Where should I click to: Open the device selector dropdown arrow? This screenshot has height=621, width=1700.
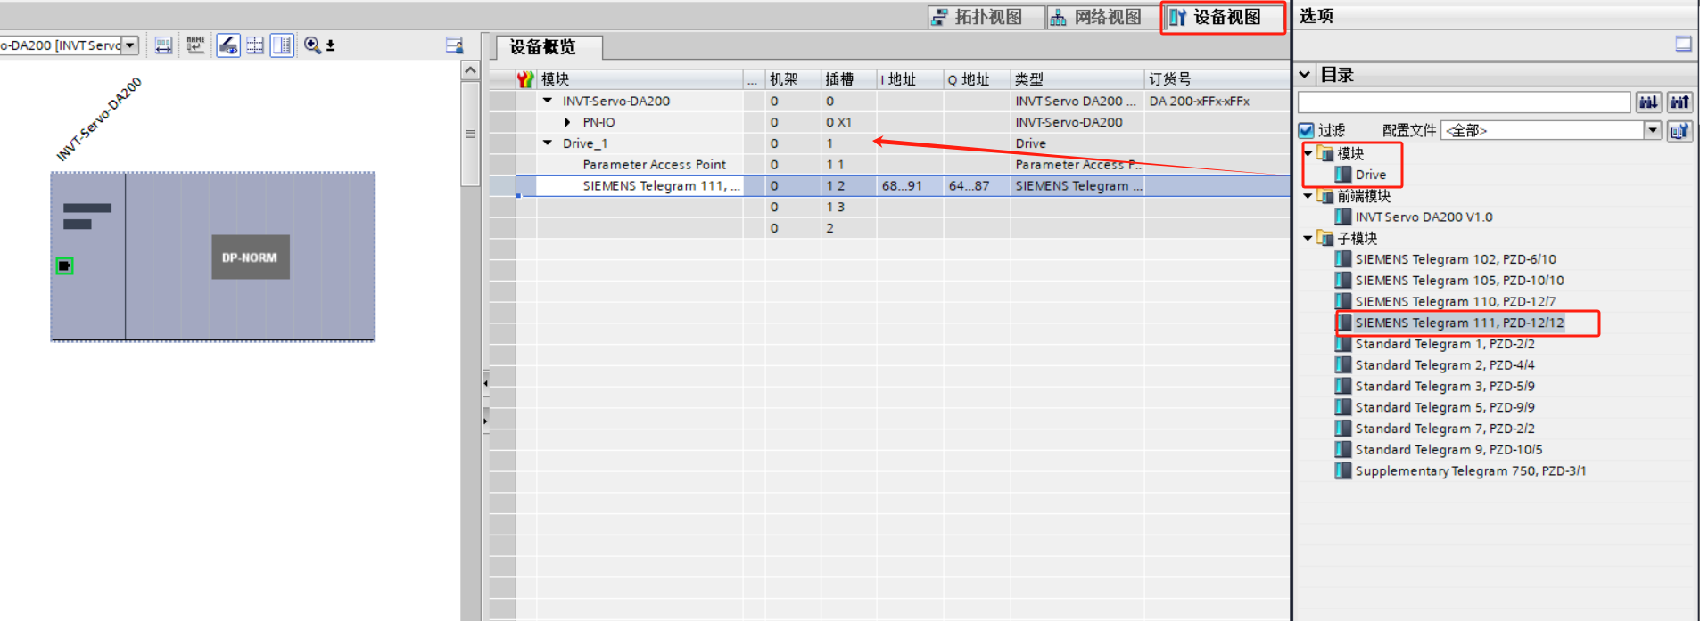point(130,45)
